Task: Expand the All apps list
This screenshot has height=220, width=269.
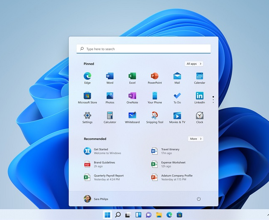Action: 194,64
